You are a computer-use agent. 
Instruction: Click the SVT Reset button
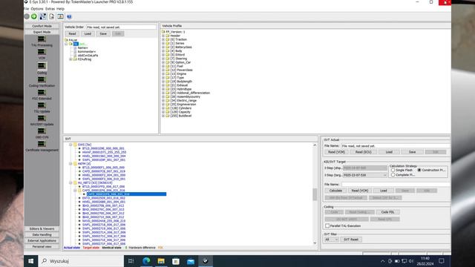click(351, 240)
